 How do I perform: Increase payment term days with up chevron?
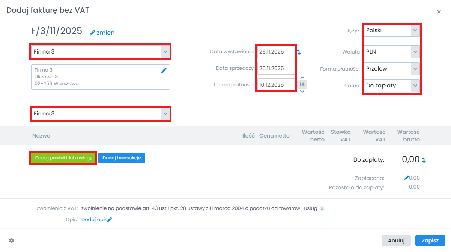(302, 78)
